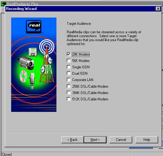Screen dimensions: 163x156
Task: Click the Real logo in the wizard banner
Action: [34, 27]
